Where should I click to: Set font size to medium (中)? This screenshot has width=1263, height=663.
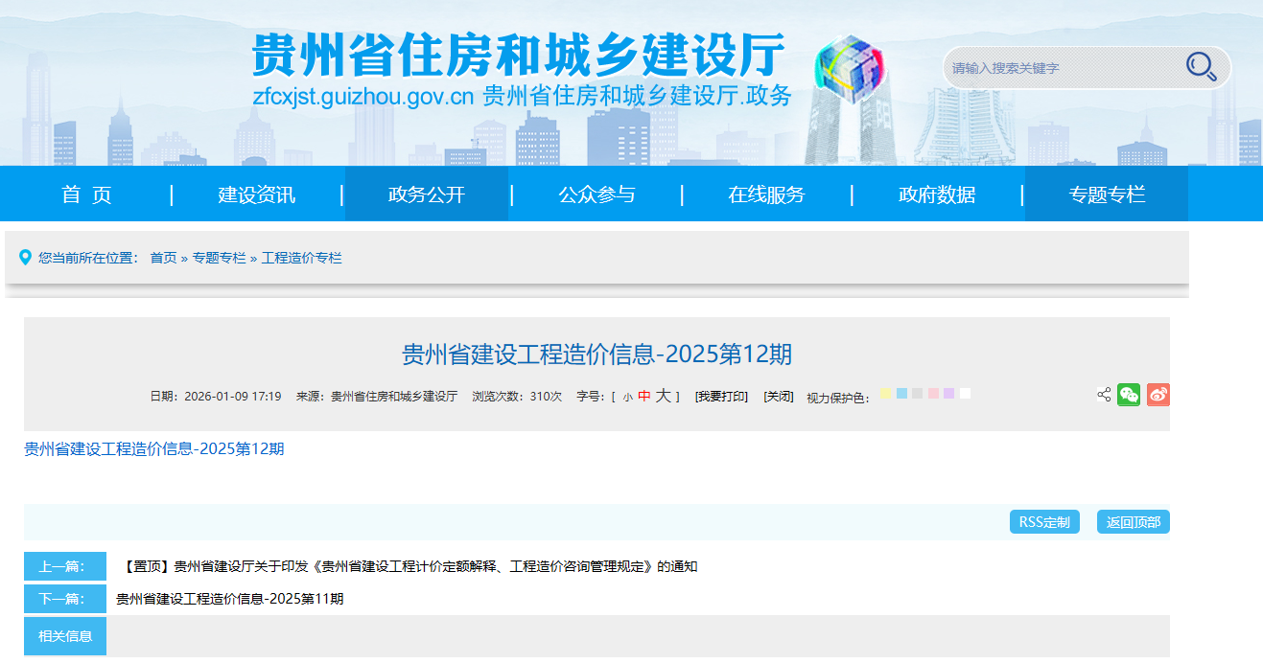[x=644, y=396]
